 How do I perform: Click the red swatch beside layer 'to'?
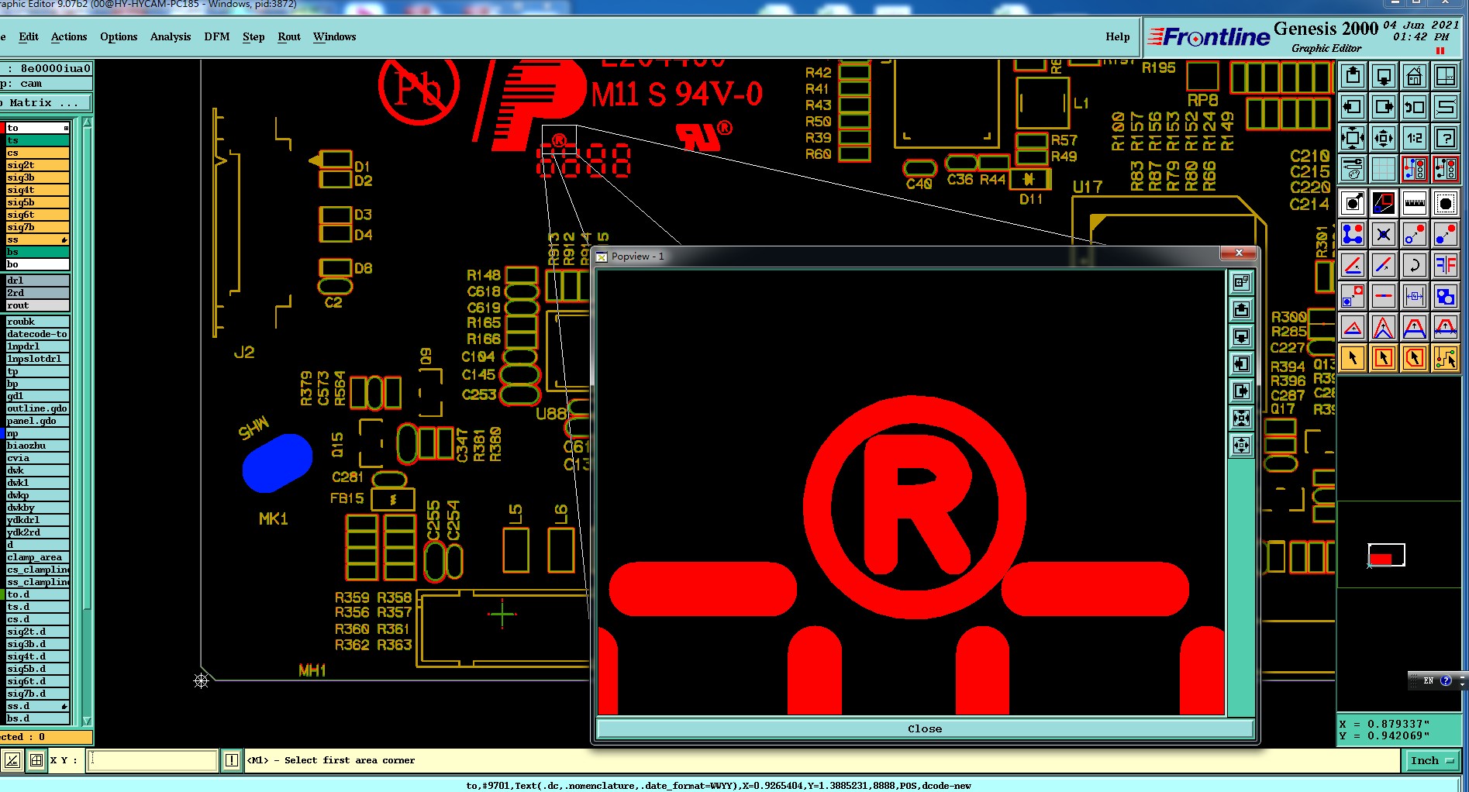(x=2, y=128)
